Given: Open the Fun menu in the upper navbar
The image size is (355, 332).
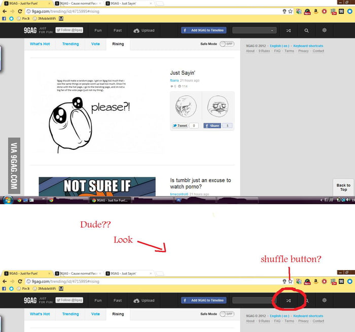Looking at the screenshot, I should tap(98, 30).
